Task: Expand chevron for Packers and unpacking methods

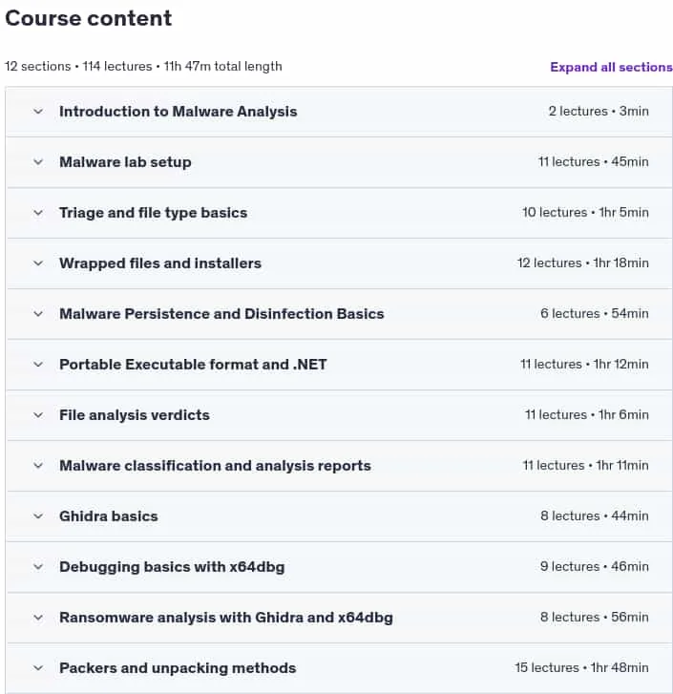Action: tap(38, 668)
